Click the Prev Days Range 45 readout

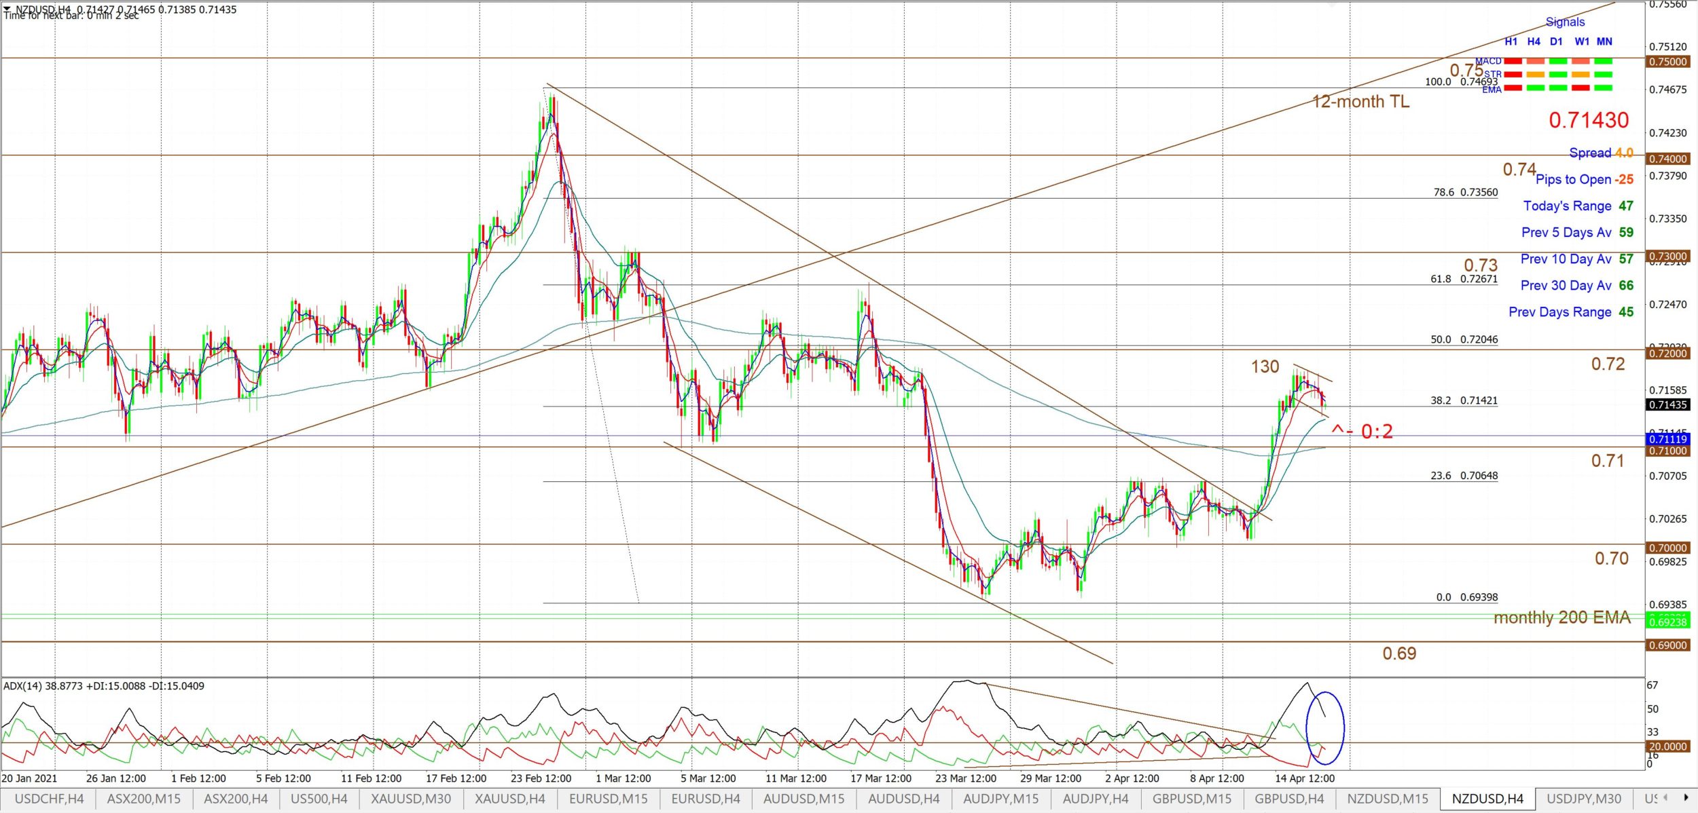point(1571,312)
